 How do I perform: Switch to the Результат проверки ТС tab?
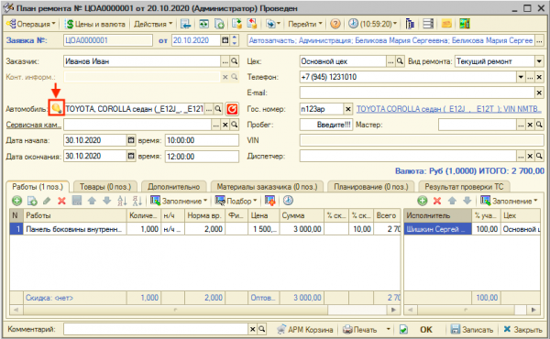coord(464,187)
